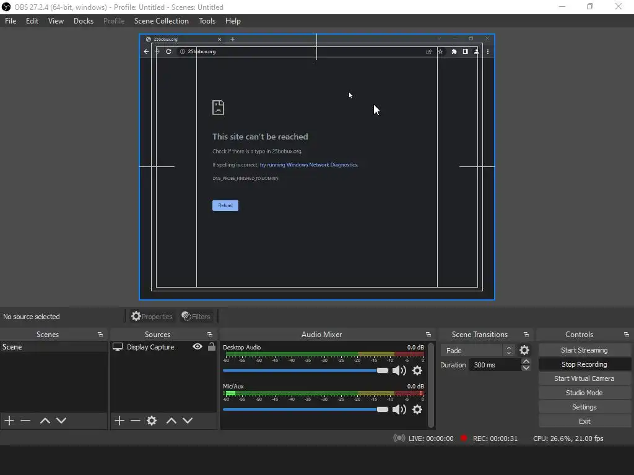Adjust Mic/Aux volume slider
Screen dimensions: 634x475
(305, 409)
